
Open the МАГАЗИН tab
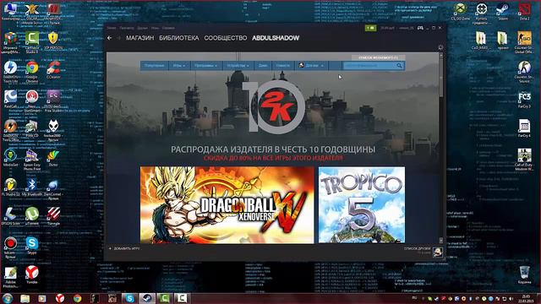(x=139, y=38)
